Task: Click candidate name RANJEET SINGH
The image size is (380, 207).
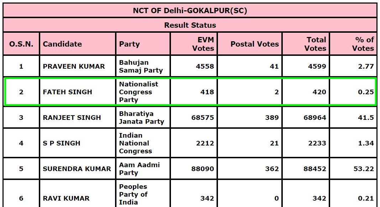Action: point(72,118)
